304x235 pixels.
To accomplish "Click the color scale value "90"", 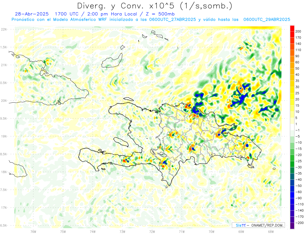I will point(297,56).
